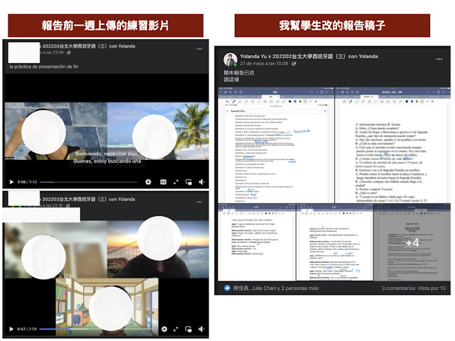Play the second practice video
This screenshot has width=455, height=341.
tap(11, 329)
